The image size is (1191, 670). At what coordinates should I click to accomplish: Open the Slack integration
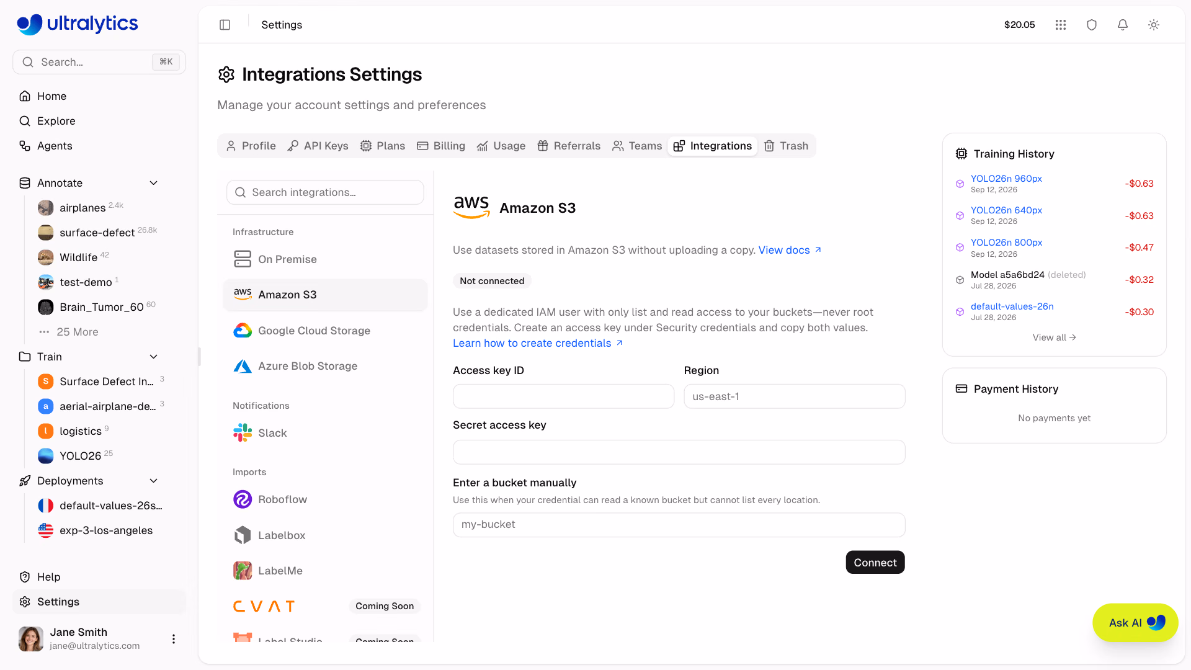(x=325, y=433)
